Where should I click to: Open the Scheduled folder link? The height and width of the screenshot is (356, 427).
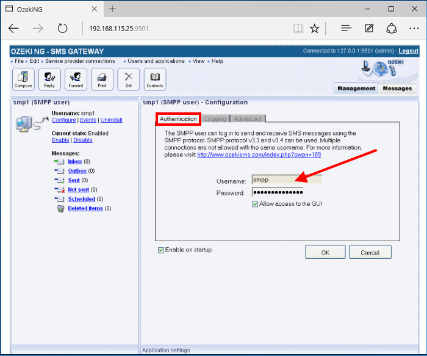(81, 199)
